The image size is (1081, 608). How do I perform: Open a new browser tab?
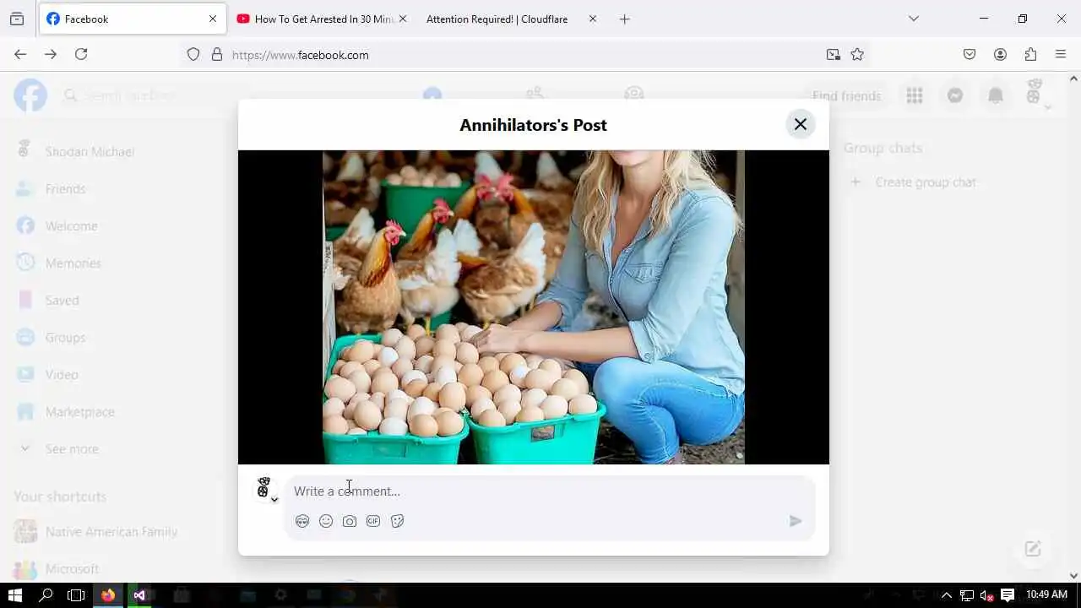(624, 19)
